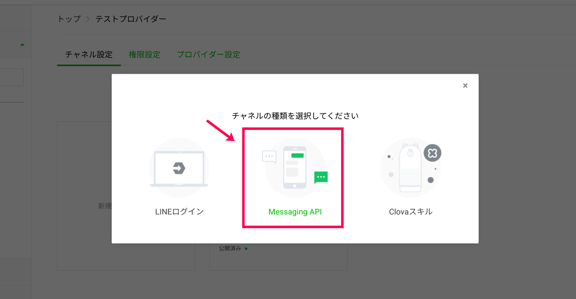Switch to the チャネル設定 tab
The height and width of the screenshot is (299, 576).
(x=89, y=54)
